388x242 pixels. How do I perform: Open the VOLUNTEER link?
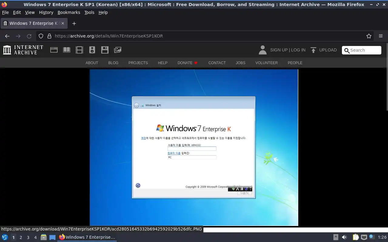(x=266, y=63)
